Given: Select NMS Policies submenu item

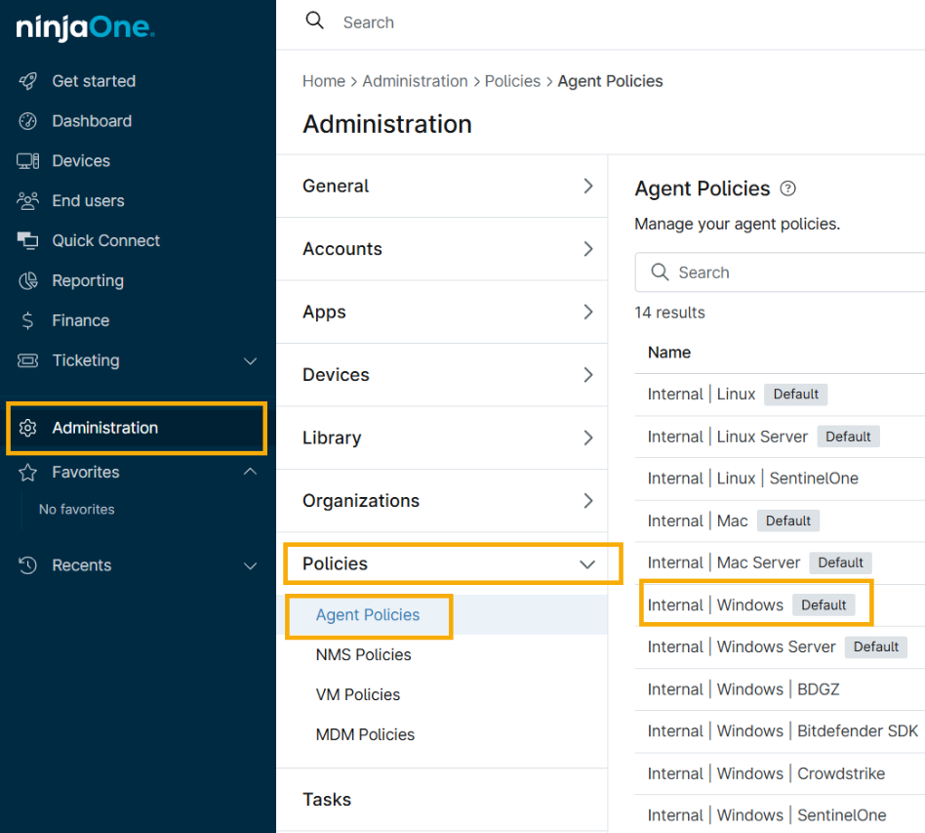Looking at the screenshot, I should [363, 655].
